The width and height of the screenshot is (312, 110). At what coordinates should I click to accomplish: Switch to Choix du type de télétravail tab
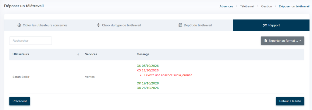point(119,25)
